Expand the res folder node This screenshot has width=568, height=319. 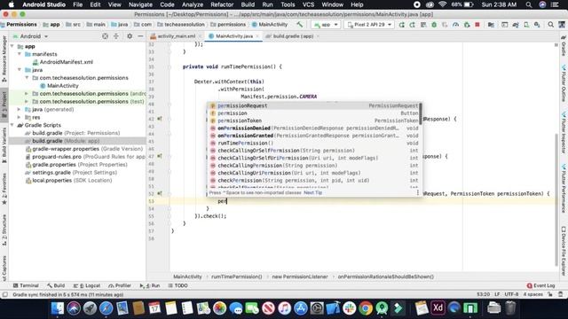[x=20, y=117]
